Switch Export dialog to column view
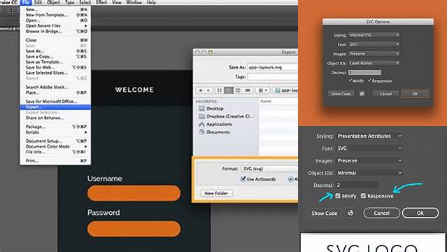The image size is (447, 252). [238, 90]
